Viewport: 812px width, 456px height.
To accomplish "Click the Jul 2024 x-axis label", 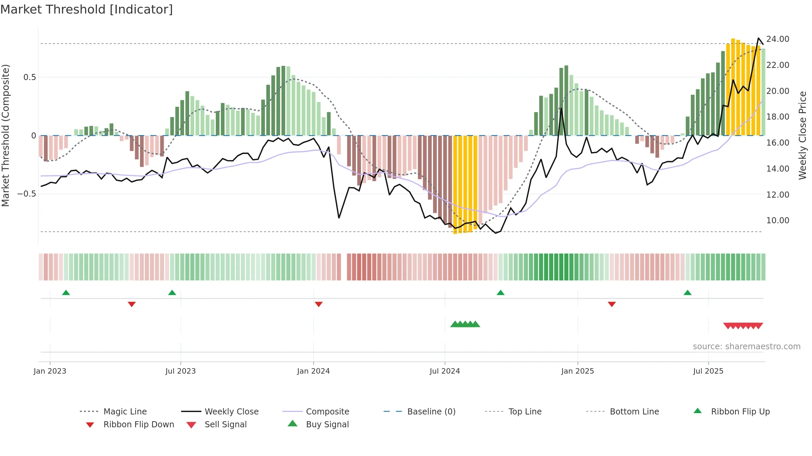I will 445,371.
